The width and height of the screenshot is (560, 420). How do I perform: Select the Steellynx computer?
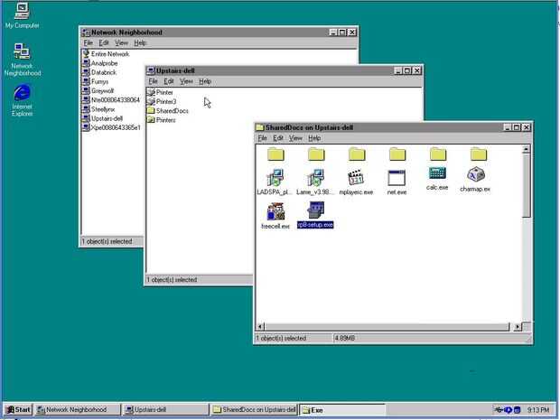coord(98,109)
